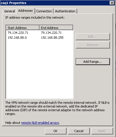This screenshot has height=137, width=116.
Task: Sort by End Address column header
Action: click(56, 28)
